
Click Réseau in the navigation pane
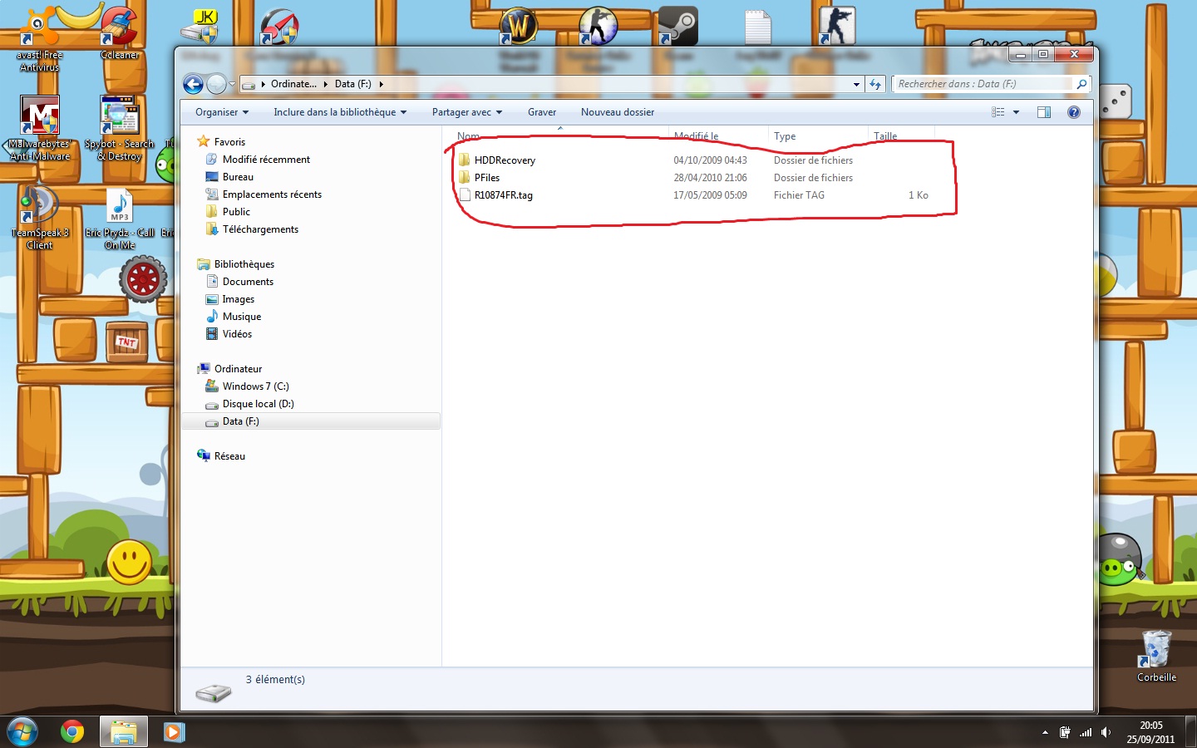pyautogui.click(x=229, y=456)
